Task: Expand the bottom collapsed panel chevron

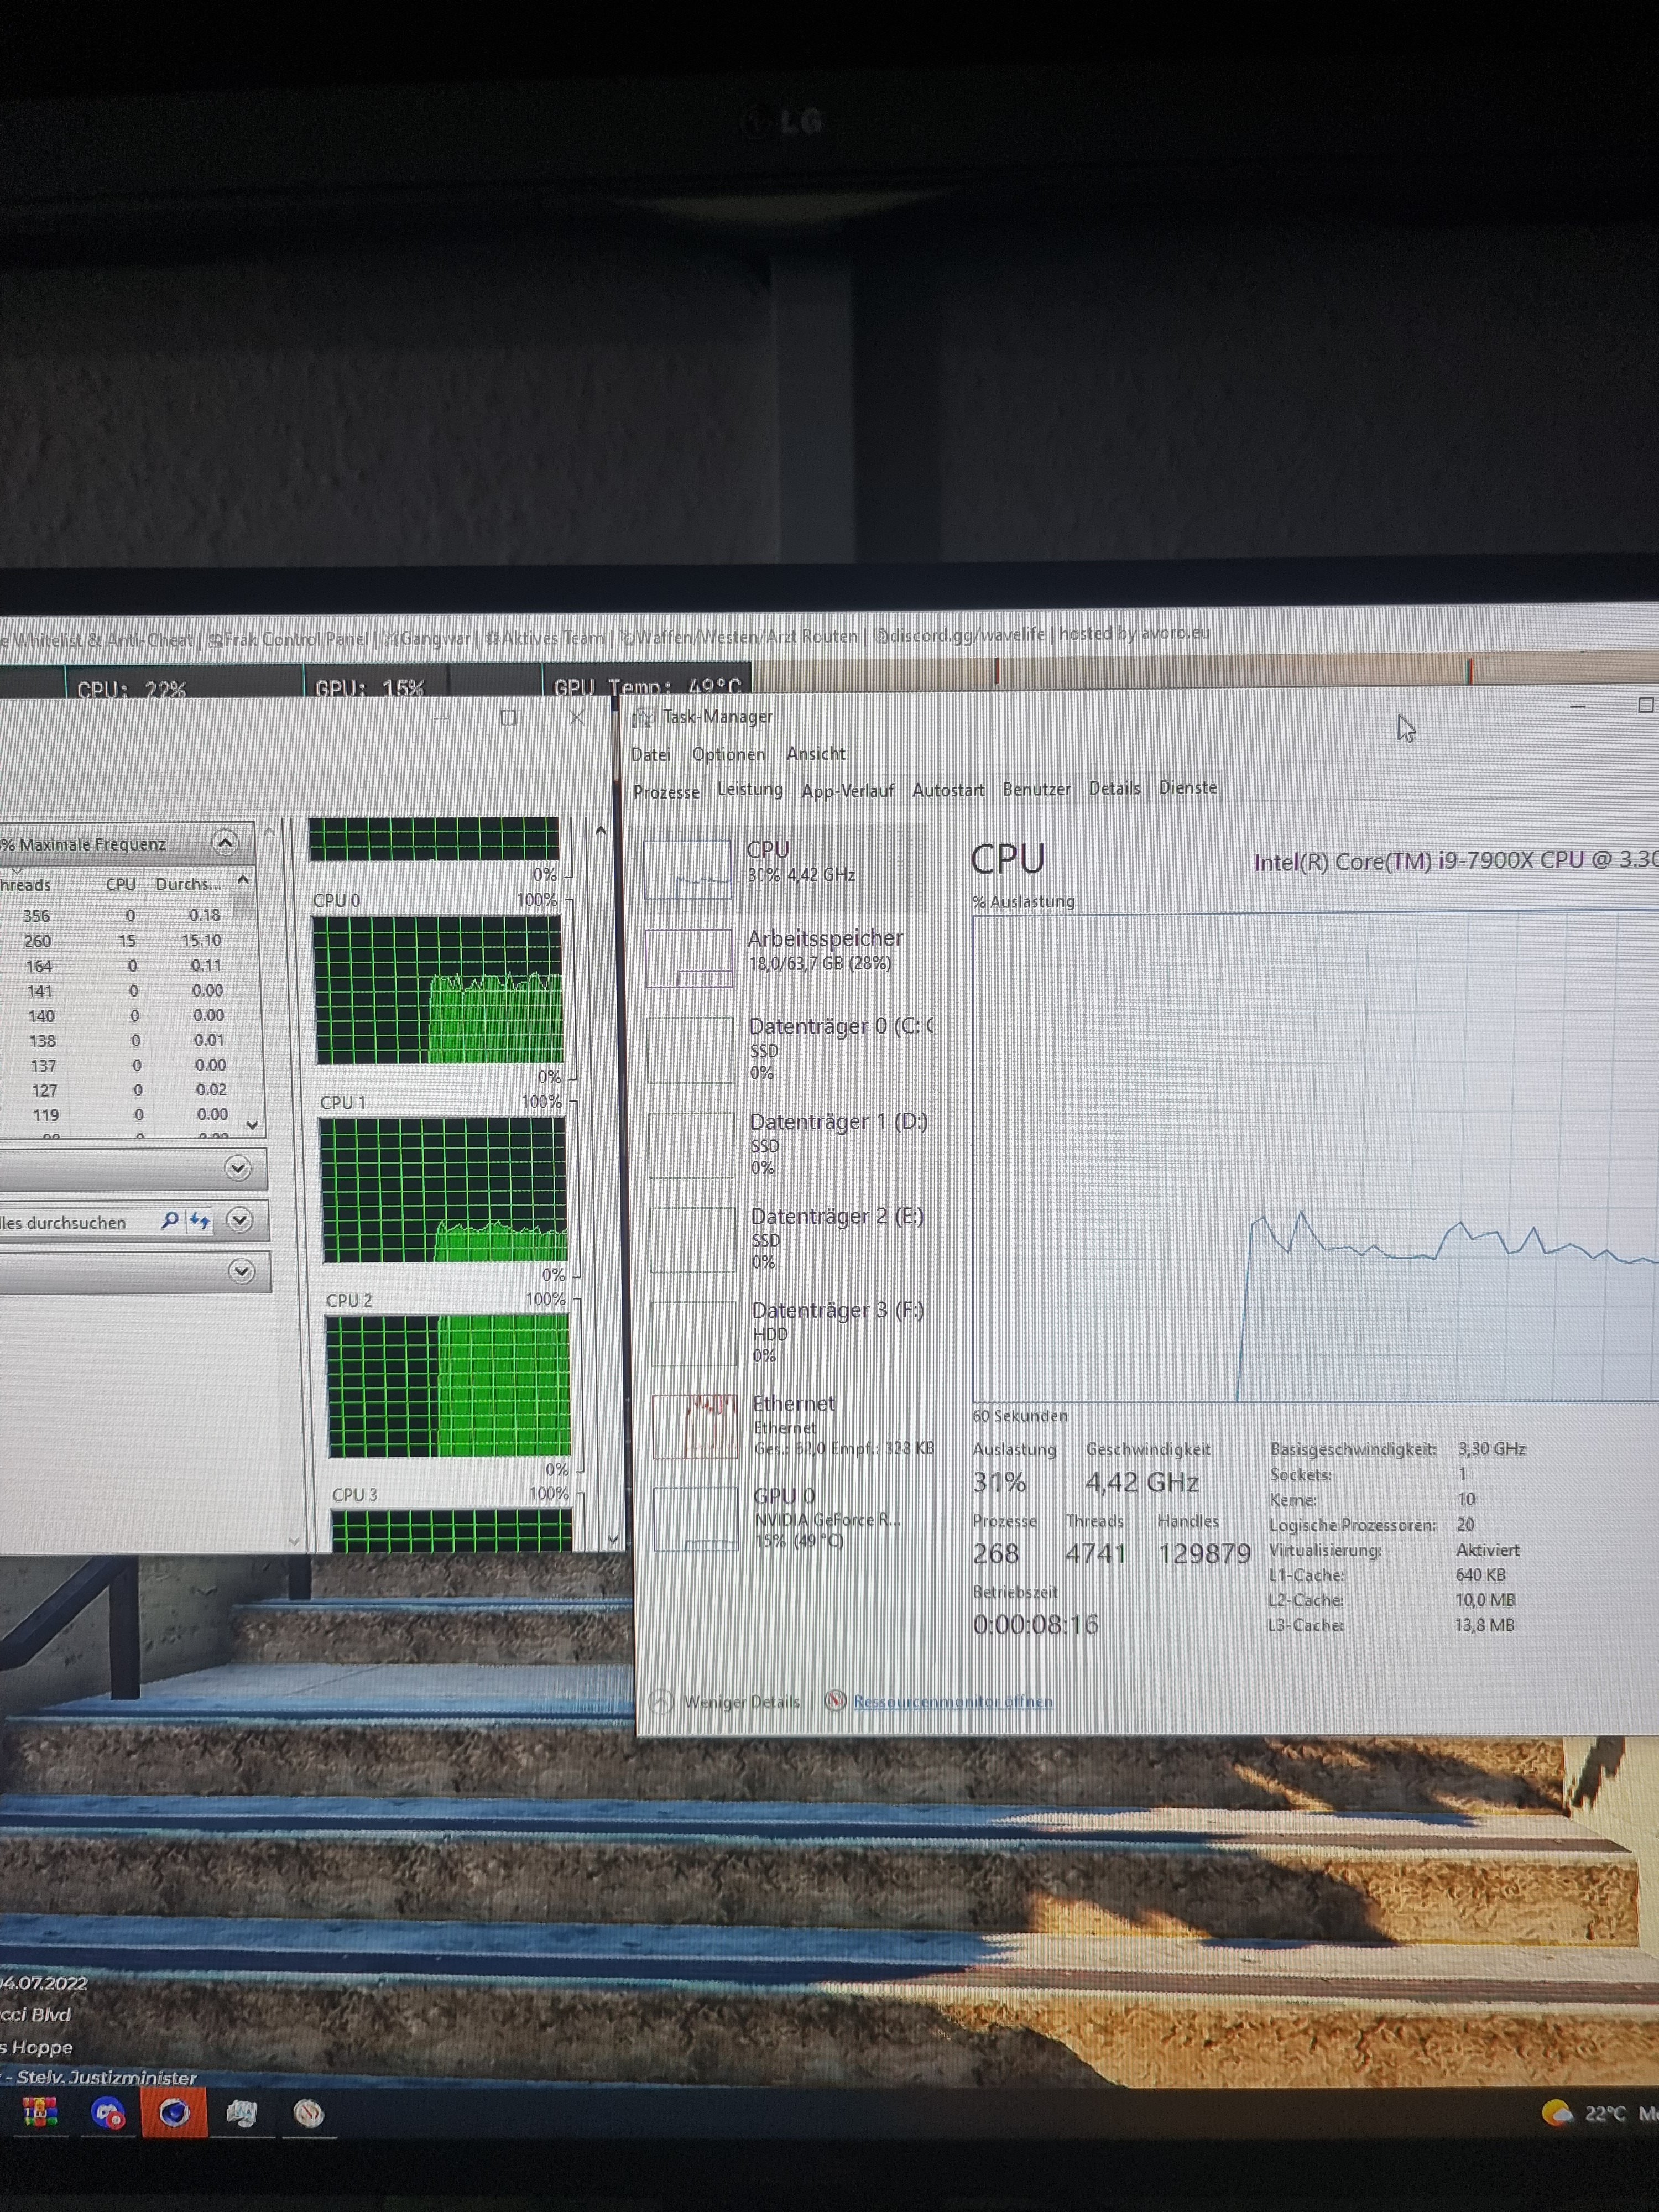Action: point(241,1271)
